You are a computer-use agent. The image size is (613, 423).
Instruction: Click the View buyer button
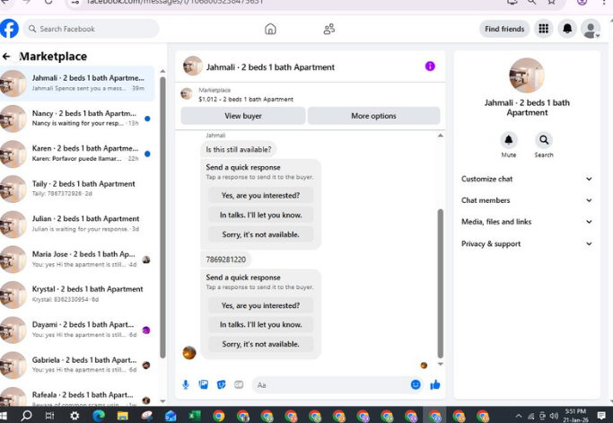click(242, 116)
